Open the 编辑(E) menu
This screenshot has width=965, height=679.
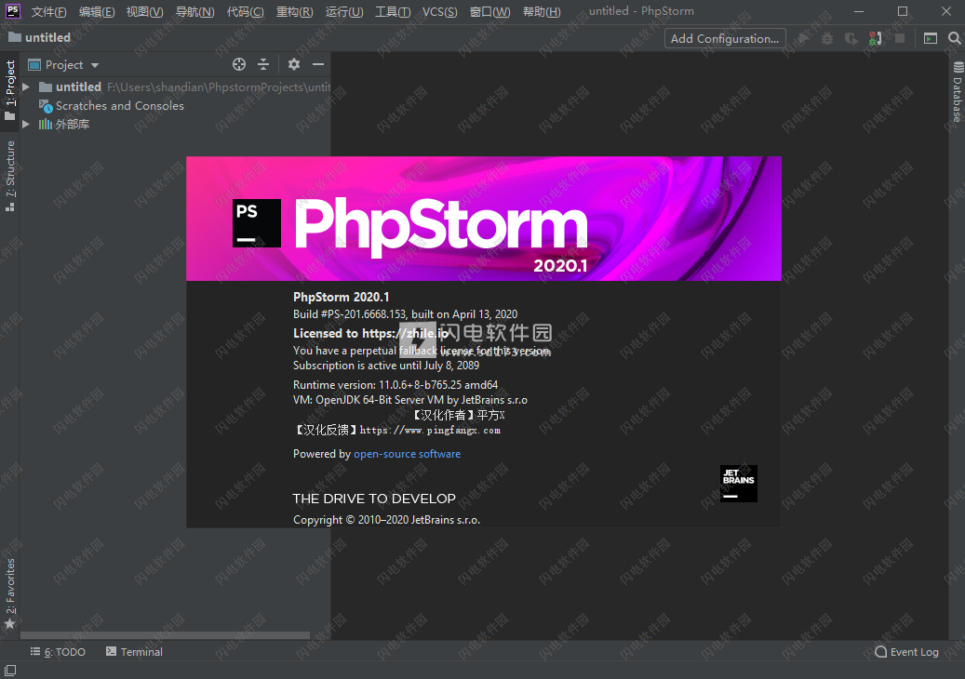click(x=97, y=12)
